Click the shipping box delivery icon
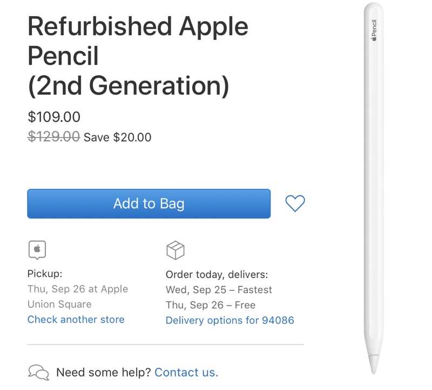 coord(175,250)
